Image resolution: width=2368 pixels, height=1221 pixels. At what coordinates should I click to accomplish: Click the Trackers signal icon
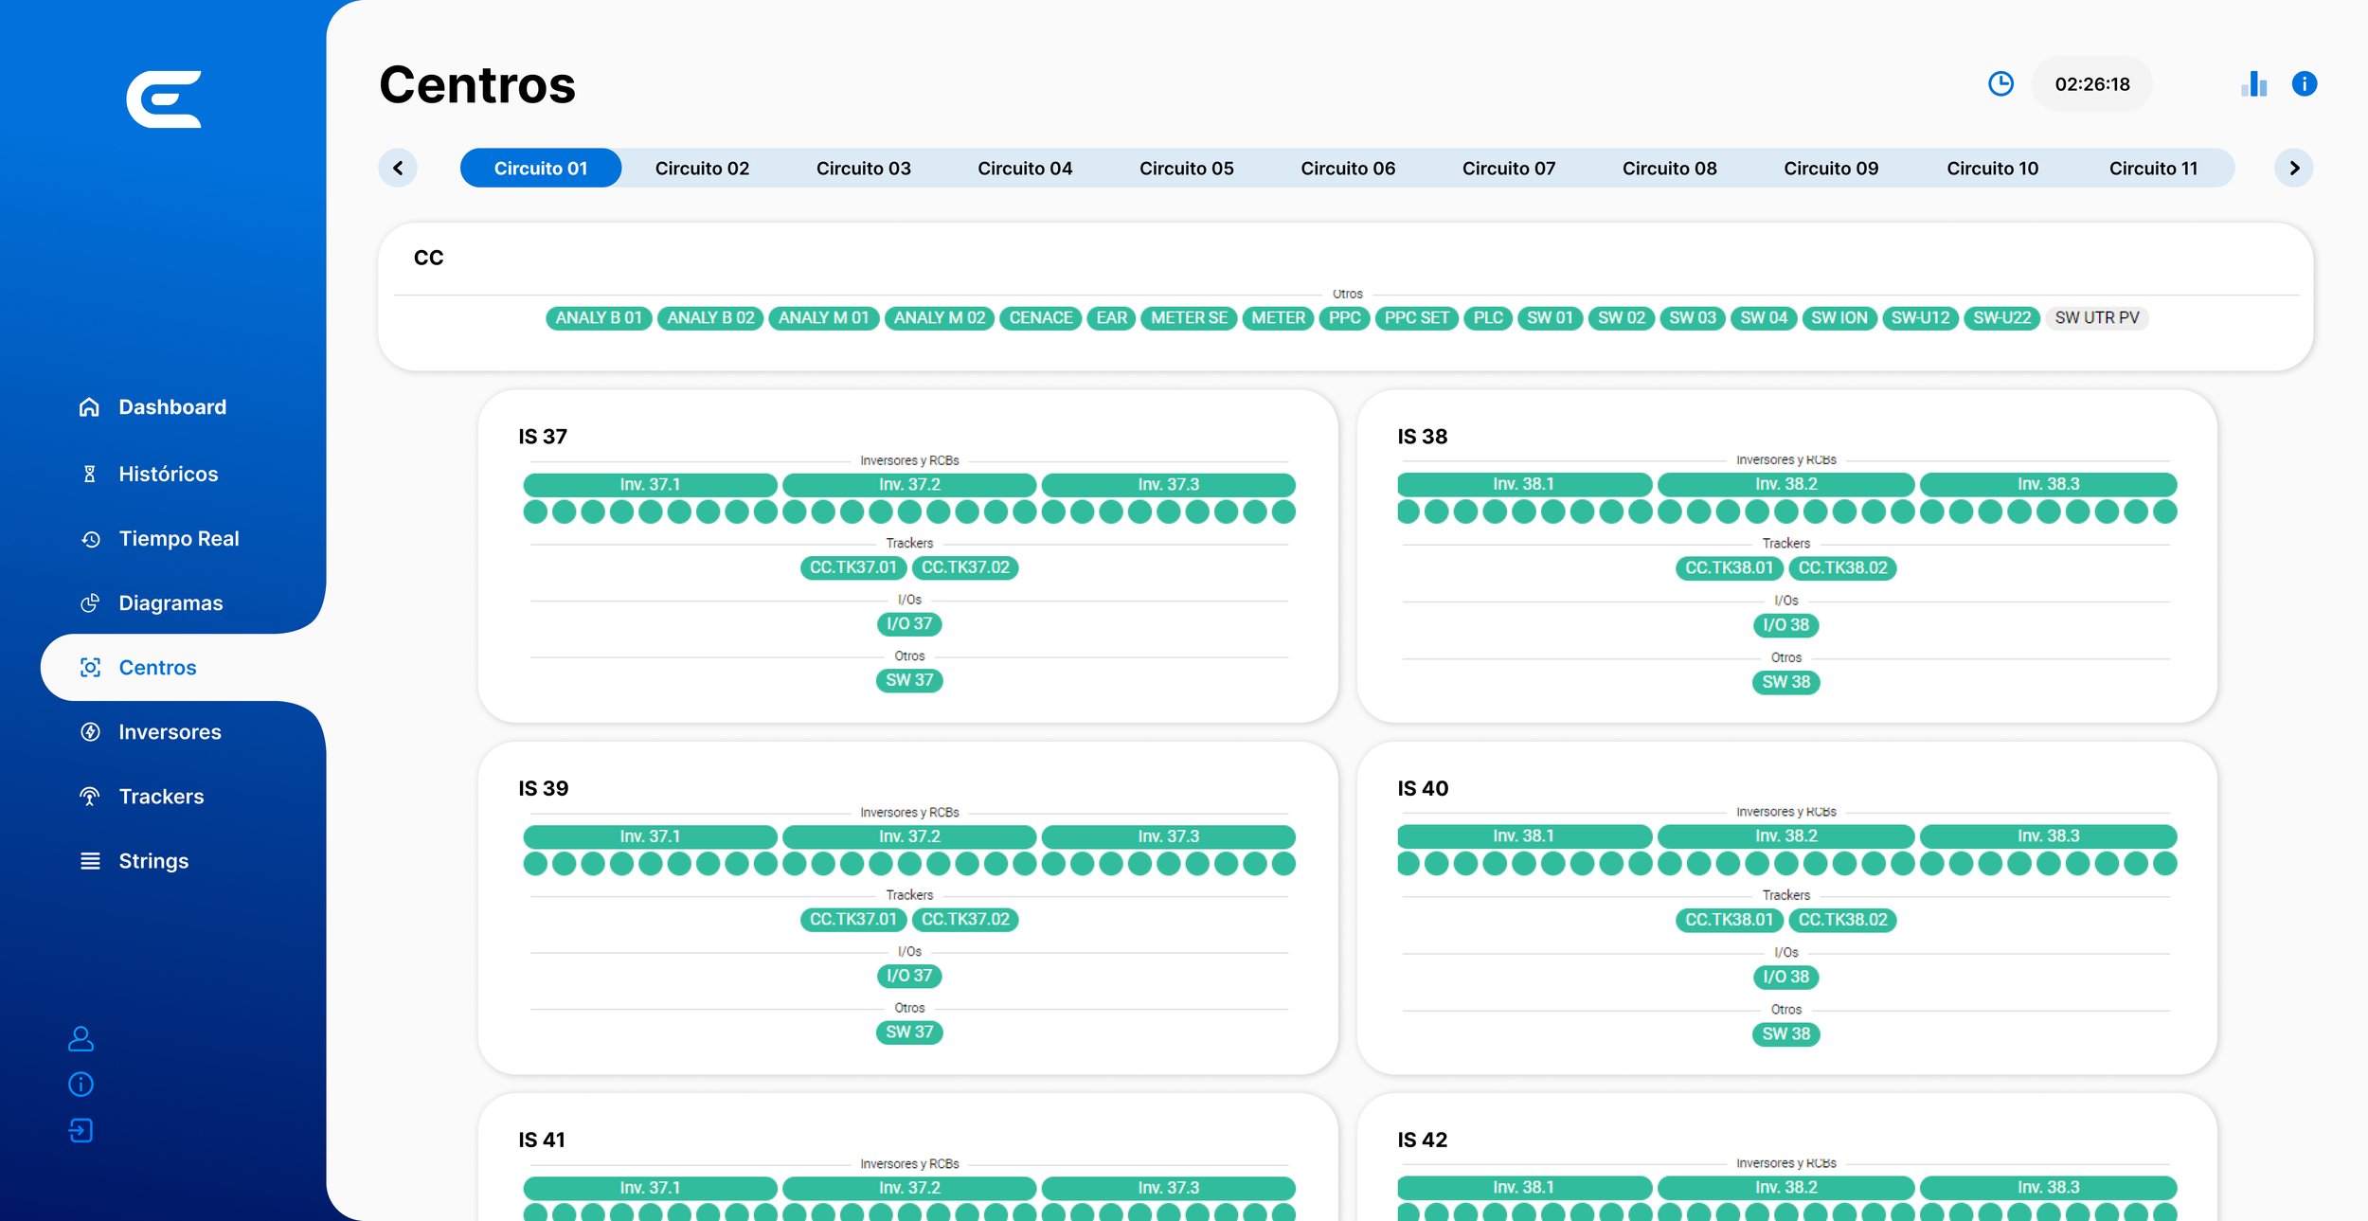pos(90,797)
